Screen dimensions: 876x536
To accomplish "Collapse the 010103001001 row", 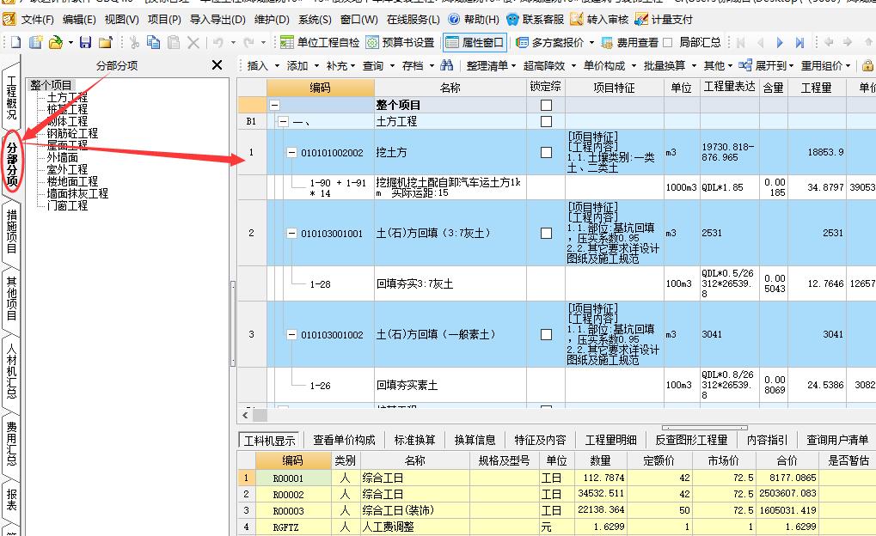I will click(x=291, y=234).
